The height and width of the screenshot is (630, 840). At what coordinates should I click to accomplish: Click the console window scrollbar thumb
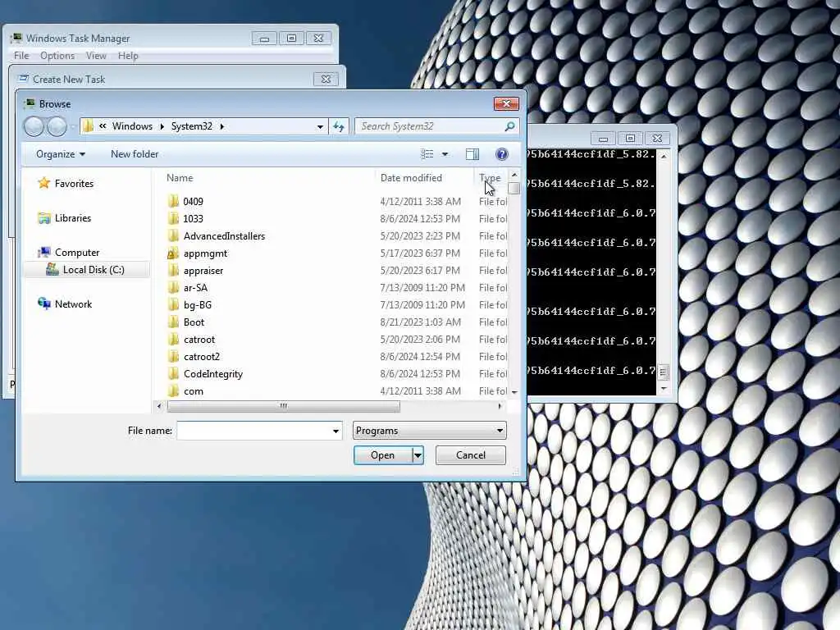(663, 372)
